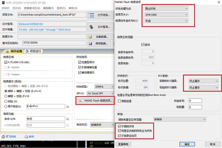Click the 用户自定义 E+B+P+V input field
The width and height of the screenshot is (222, 148).
click(46, 106)
